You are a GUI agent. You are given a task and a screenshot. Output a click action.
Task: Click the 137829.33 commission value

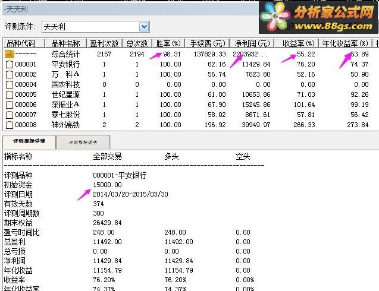209,54
